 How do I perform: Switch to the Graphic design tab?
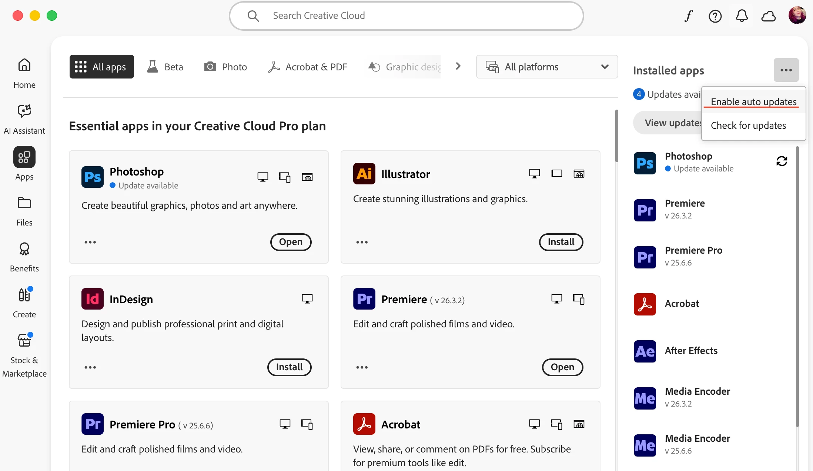[x=404, y=67]
